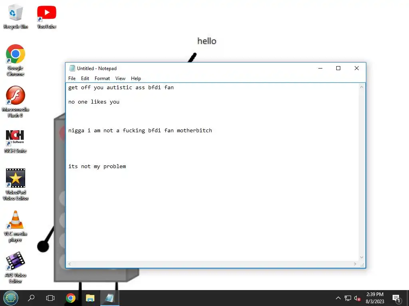Maximize the Notepad window
Viewport: 409px width, 306px height.
tap(338, 68)
